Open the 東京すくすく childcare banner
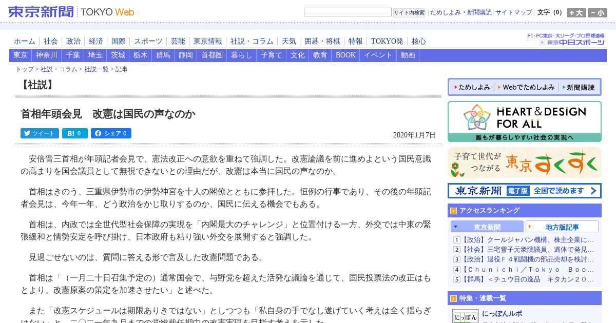Screen dimensions: 616x323 [x=525, y=163]
